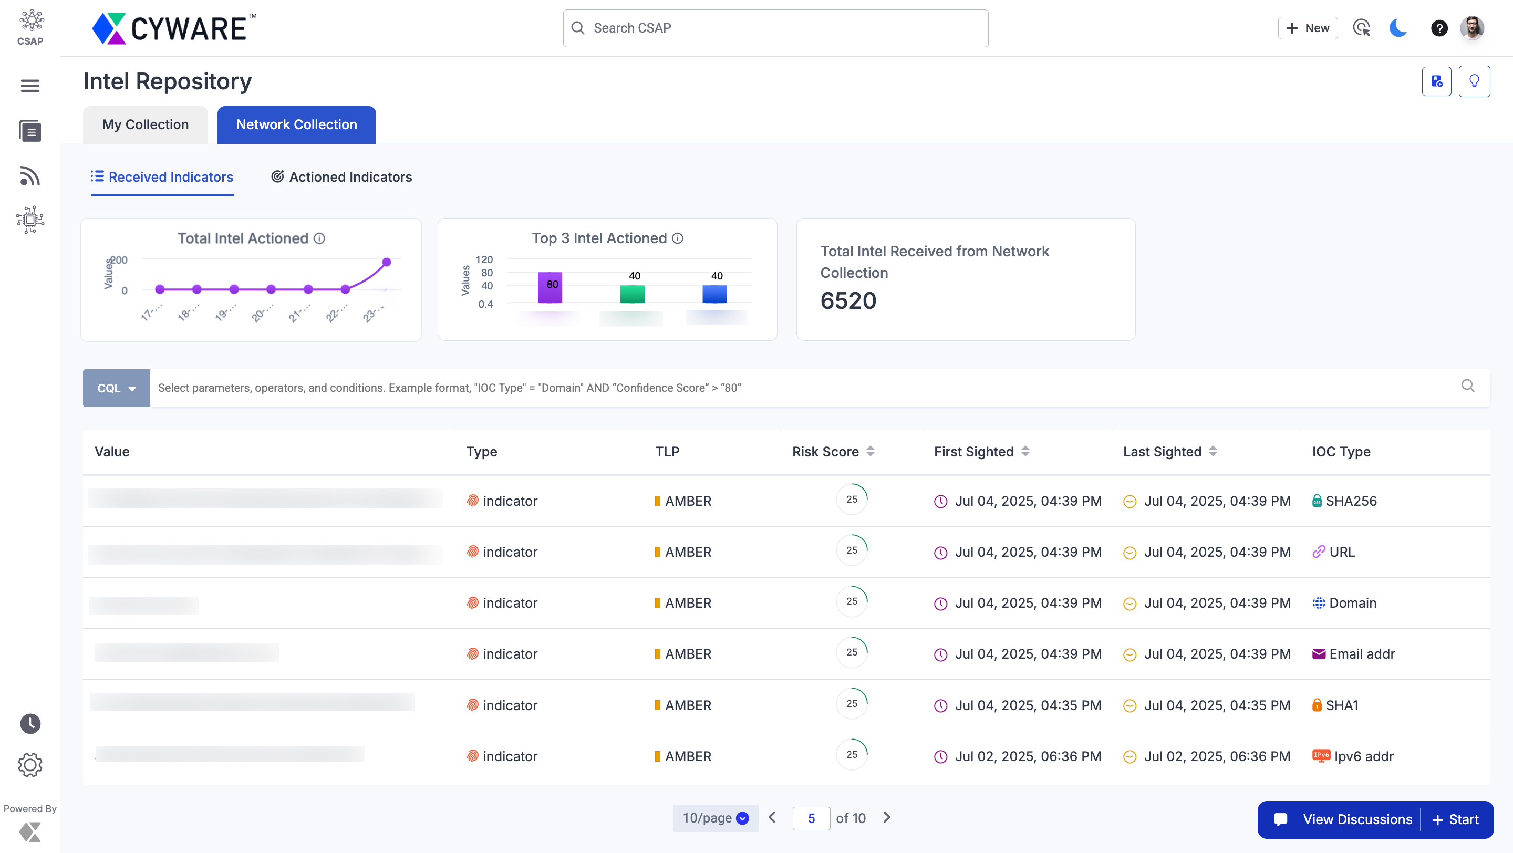Viewport: 1513px width, 853px height.
Task: Click the circuit chip integrations icon
Action: click(30, 220)
